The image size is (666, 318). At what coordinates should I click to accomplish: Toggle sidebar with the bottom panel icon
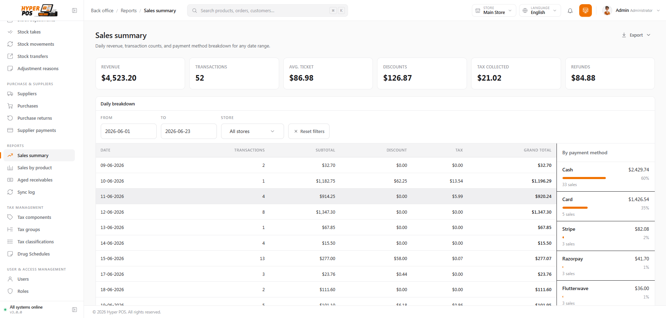pyautogui.click(x=75, y=310)
